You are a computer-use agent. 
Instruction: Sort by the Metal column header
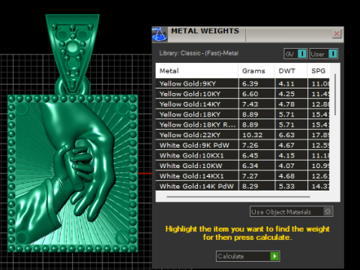[196, 70]
